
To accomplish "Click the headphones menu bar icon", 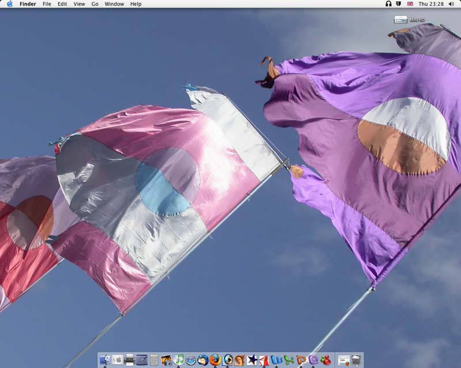I will 388,4.
